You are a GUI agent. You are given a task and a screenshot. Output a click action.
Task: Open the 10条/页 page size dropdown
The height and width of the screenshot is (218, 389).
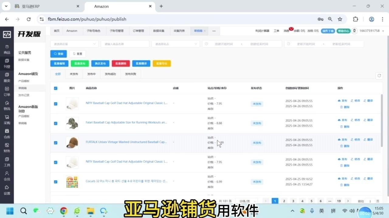(x=246, y=201)
